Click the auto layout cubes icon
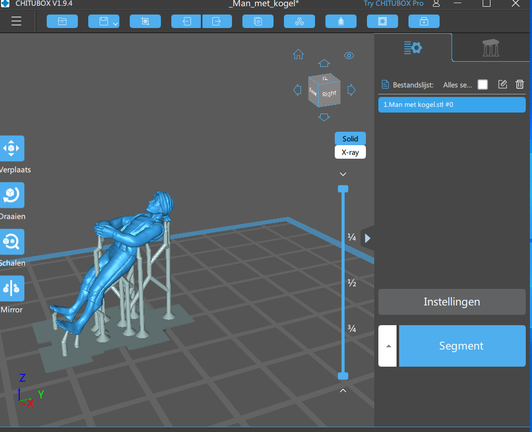This screenshot has height=432, width=532. pyautogui.click(x=299, y=21)
